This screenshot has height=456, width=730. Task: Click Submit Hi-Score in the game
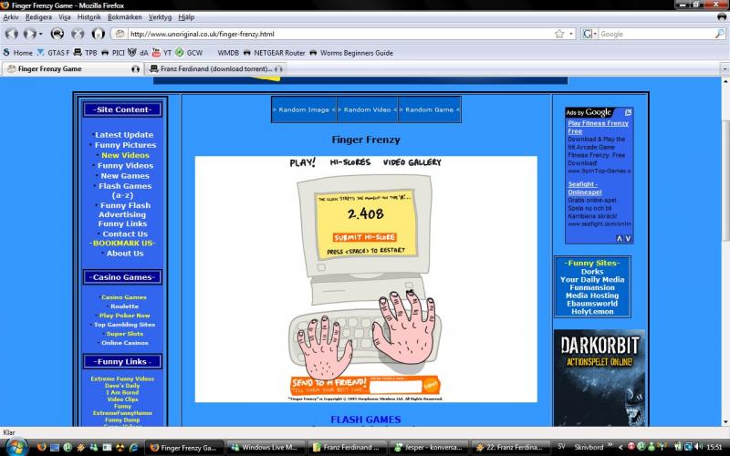364,237
